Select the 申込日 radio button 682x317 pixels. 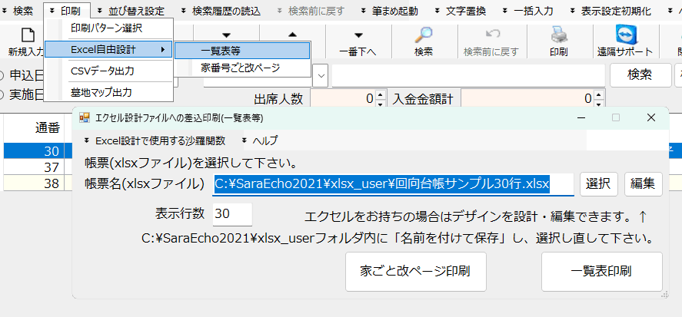[x=2, y=75]
